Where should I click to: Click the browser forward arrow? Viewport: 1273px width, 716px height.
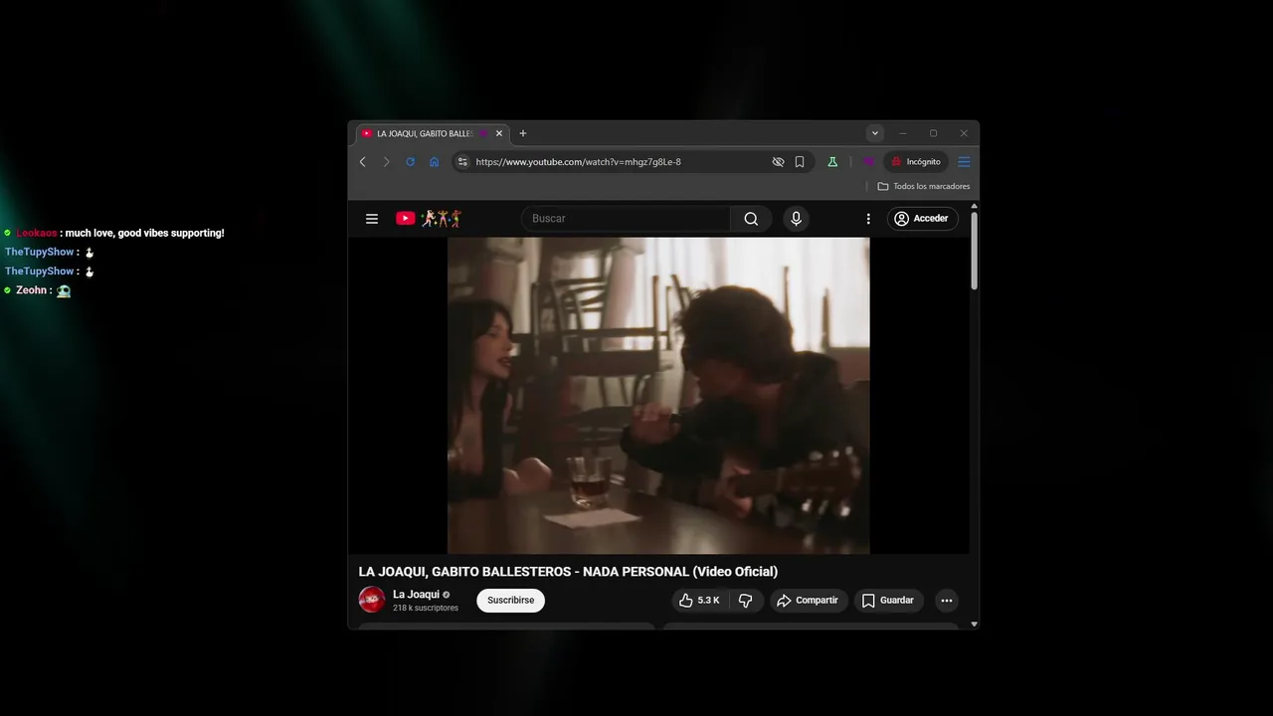click(387, 162)
